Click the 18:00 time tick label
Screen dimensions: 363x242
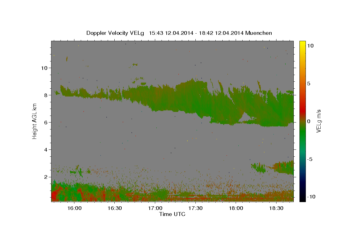(x=236, y=208)
